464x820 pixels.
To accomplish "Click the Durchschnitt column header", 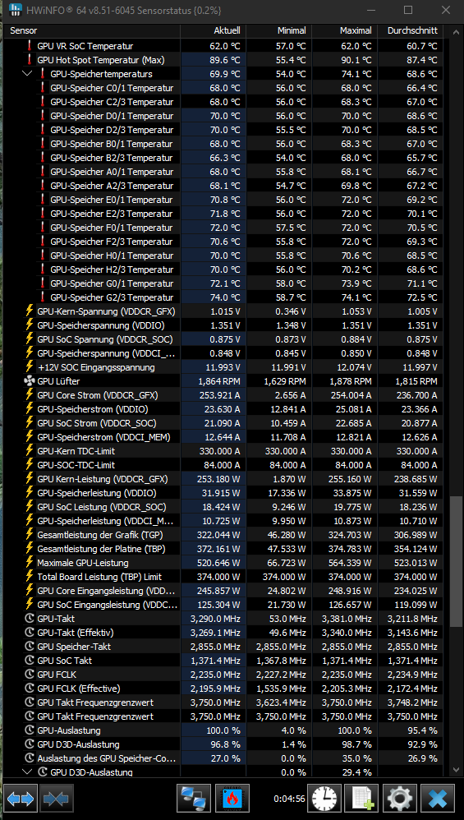I will pyautogui.click(x=410, y=31).
